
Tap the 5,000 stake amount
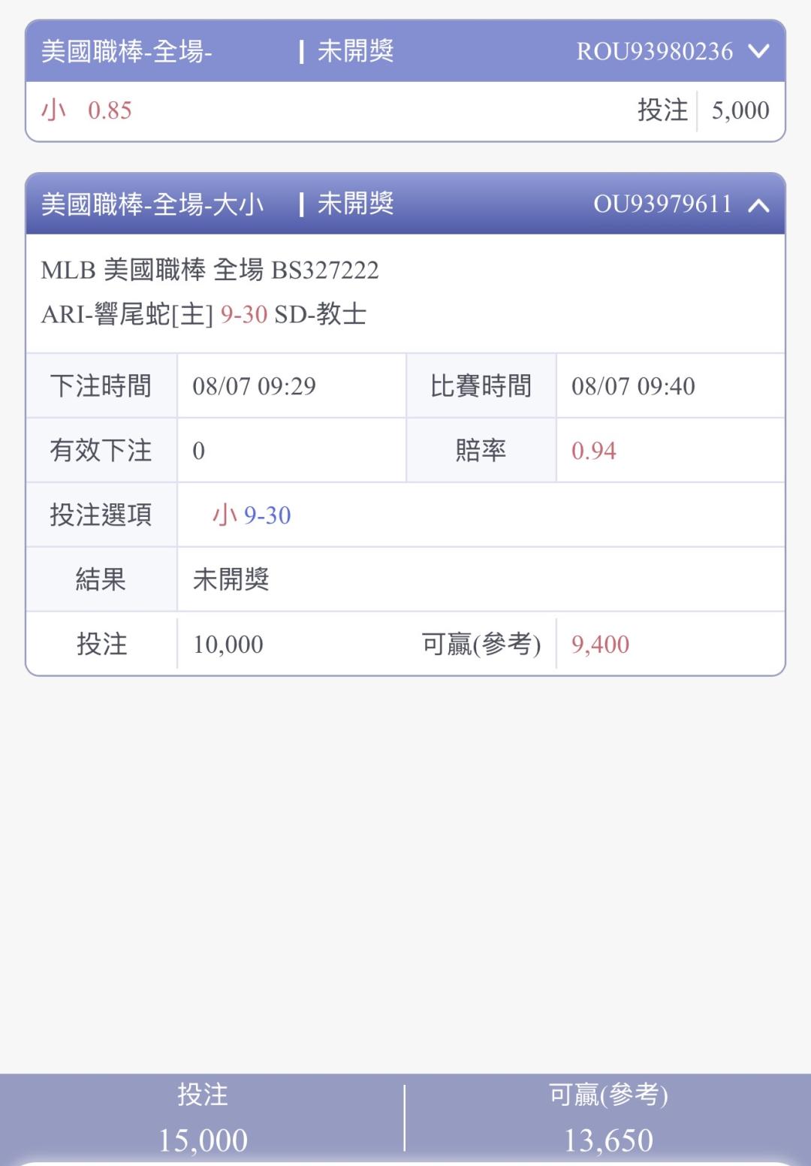740,110
